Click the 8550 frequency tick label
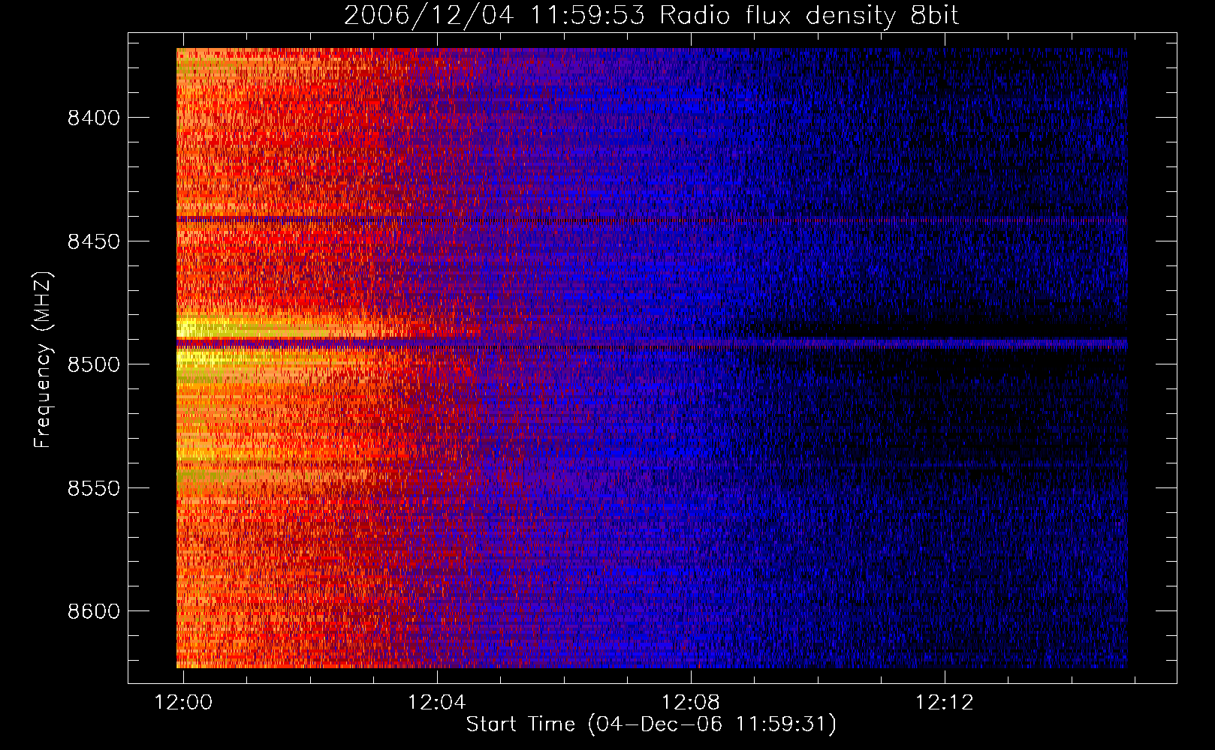This screenshot has width=1215, height=750. click(94, 488)
